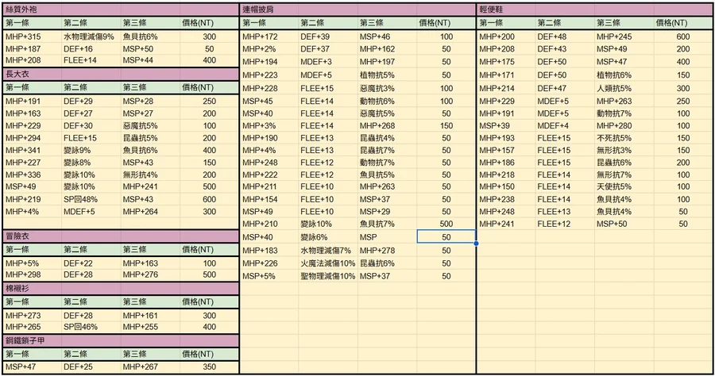Screen dimensions: 715x376
Task: Click the MHP+276 cell
Action: [150, 274]
